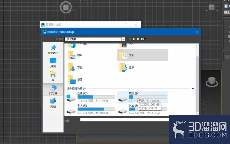Viewport: 230px width, 144px height.
Task: Click scroll down arrow in file list
Action: pyautogui.click(x=197, y=113)
